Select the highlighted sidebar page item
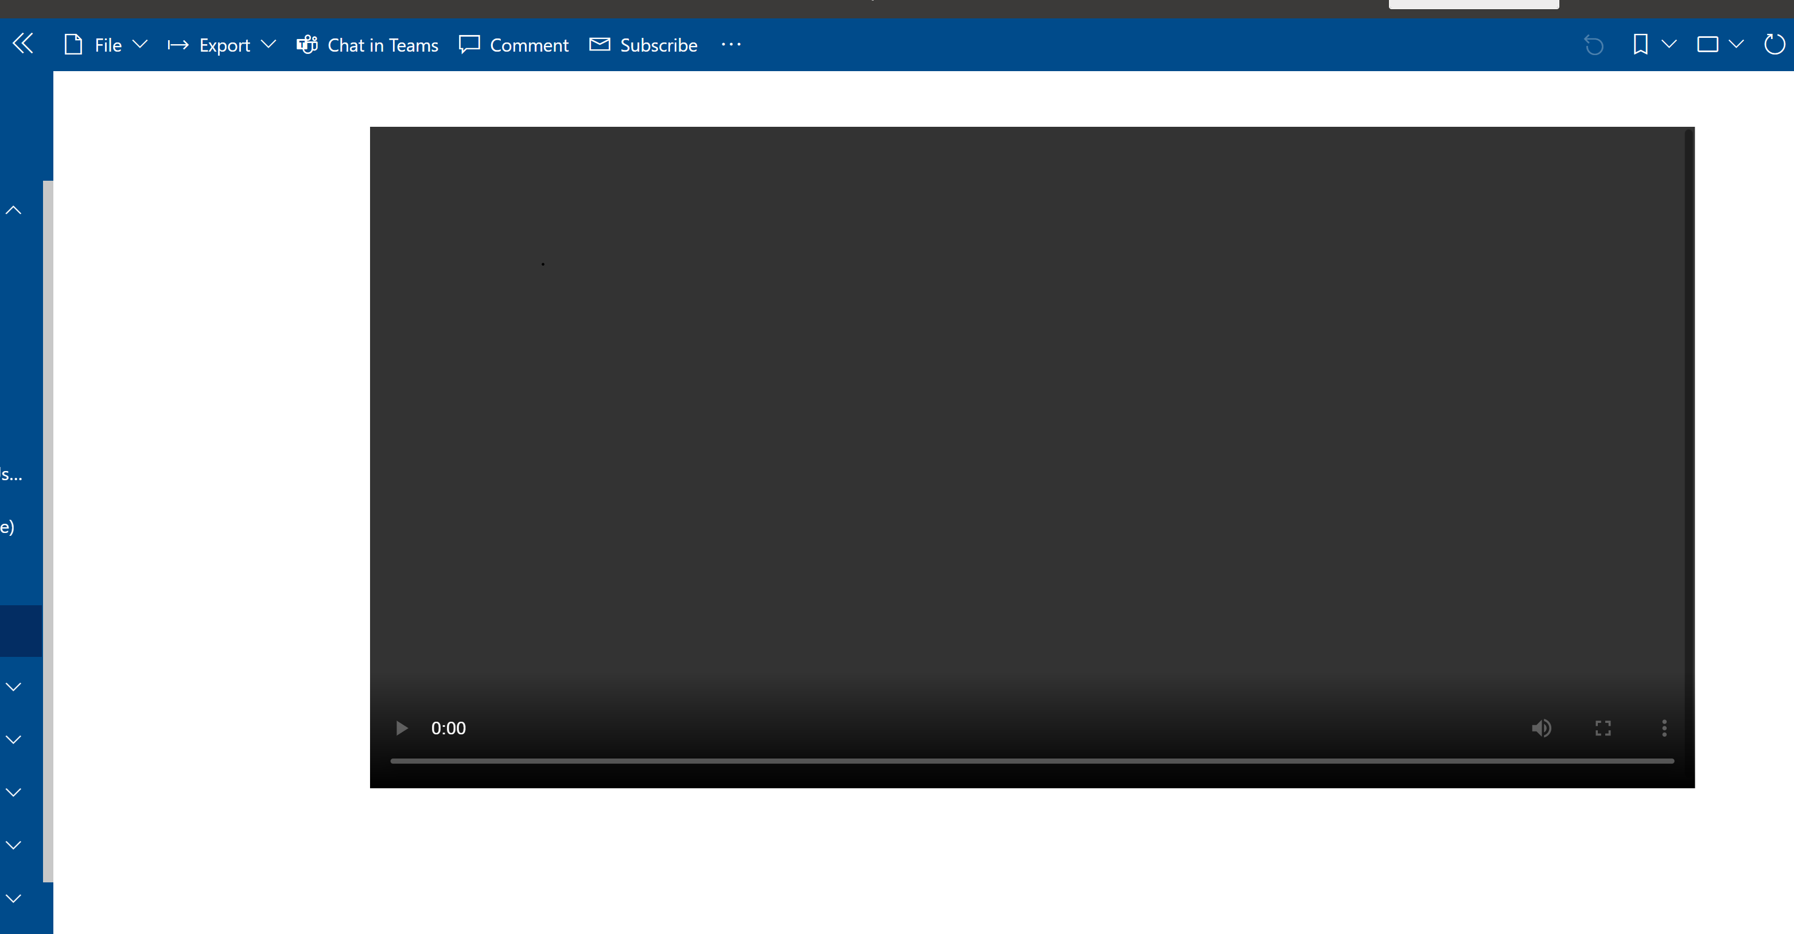The image size is (1794, 934). (21, 631)
